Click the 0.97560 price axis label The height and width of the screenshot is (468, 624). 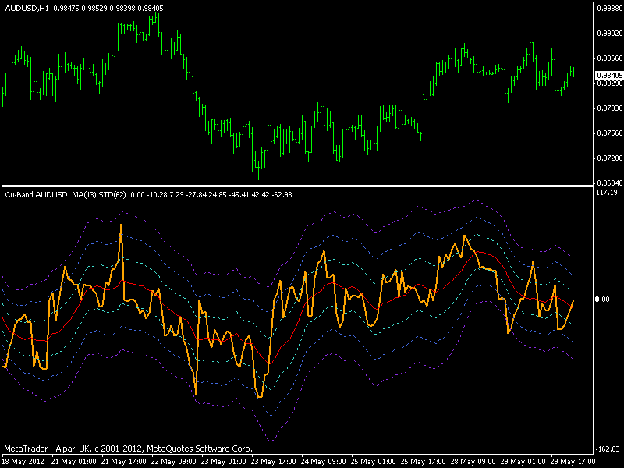(608, 133)
